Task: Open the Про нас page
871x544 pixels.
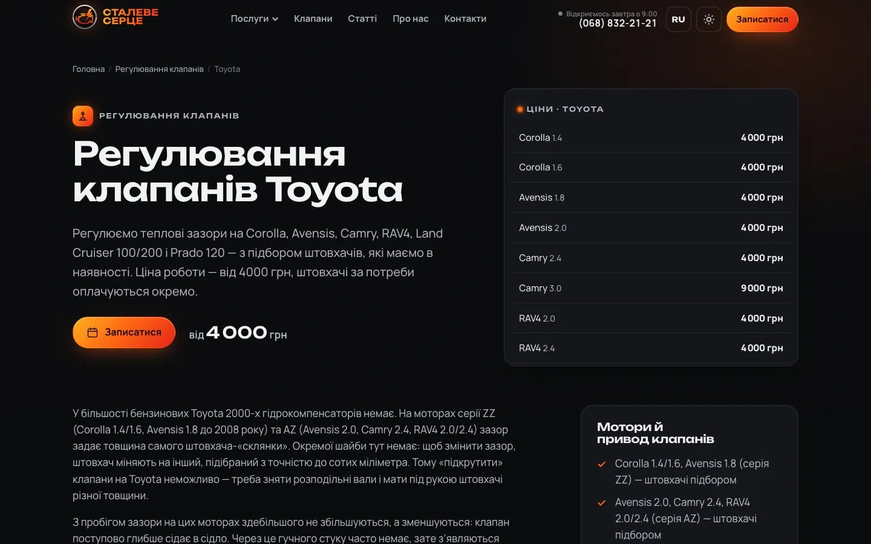Action: (x=411, y=19)
